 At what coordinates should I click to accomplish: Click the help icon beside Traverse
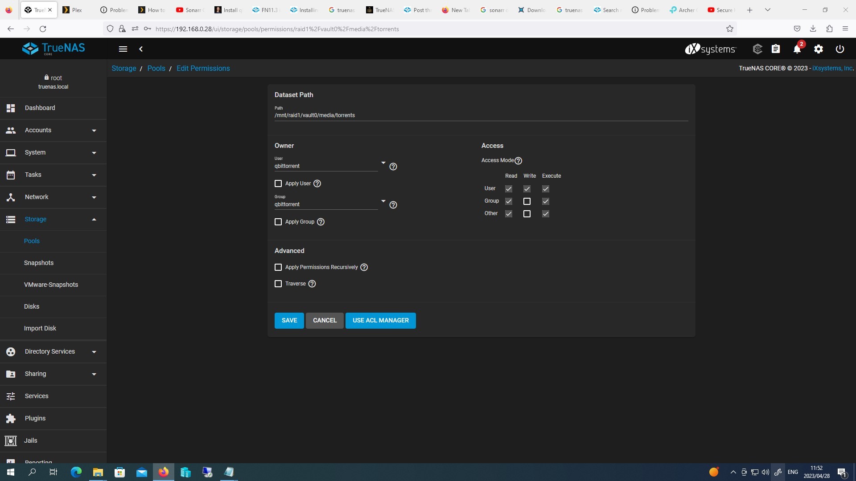312,284
